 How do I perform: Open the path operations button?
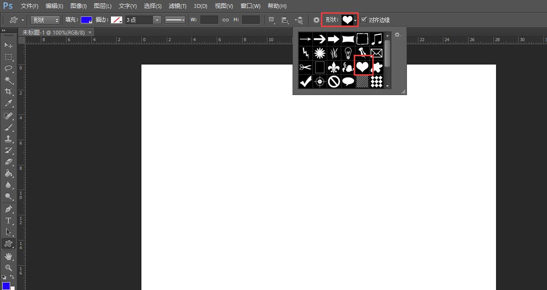coord(272,20)
